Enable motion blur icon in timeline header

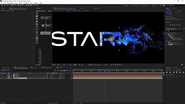click(x=67, y=70)
